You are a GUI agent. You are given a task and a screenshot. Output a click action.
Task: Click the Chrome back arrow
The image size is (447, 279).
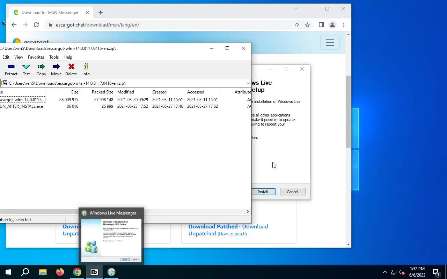[14, 25]
